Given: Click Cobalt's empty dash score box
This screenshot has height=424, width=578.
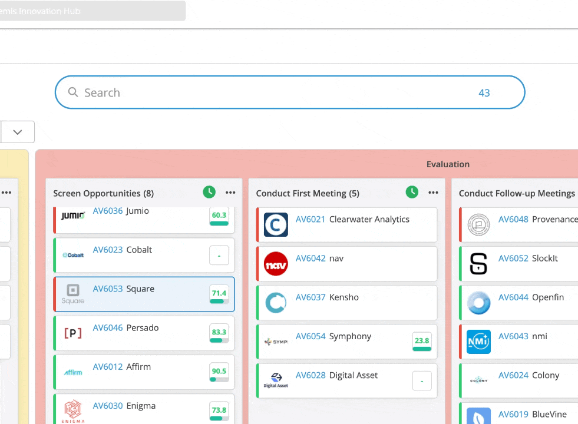Looking at the screenshot, I should click(x=219, y=256).
